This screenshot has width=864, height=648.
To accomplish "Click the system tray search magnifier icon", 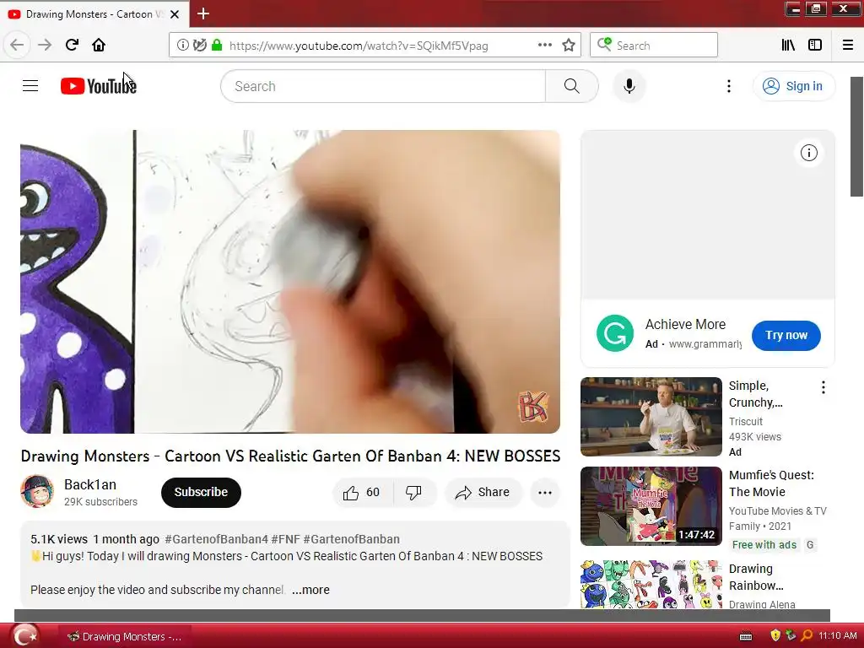I will click(807, 636).
